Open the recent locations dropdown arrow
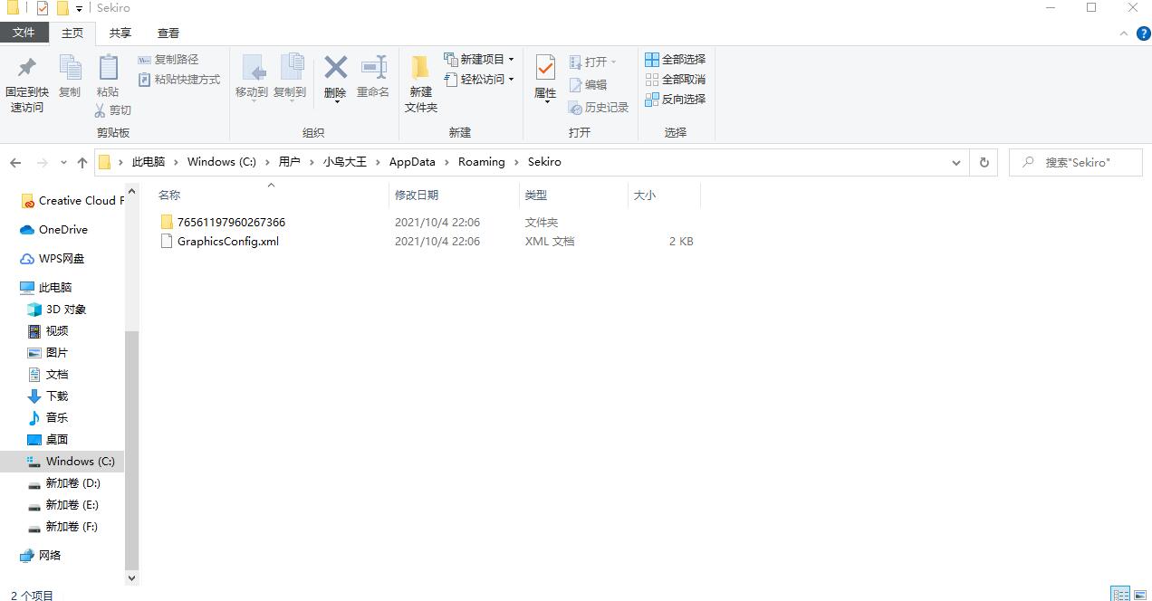 pyautogui.click(x=63, y=163)
